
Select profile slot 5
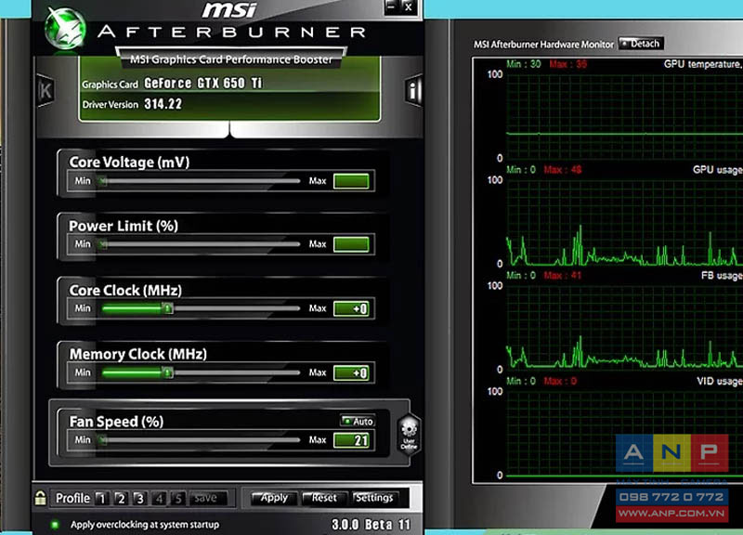177,499
